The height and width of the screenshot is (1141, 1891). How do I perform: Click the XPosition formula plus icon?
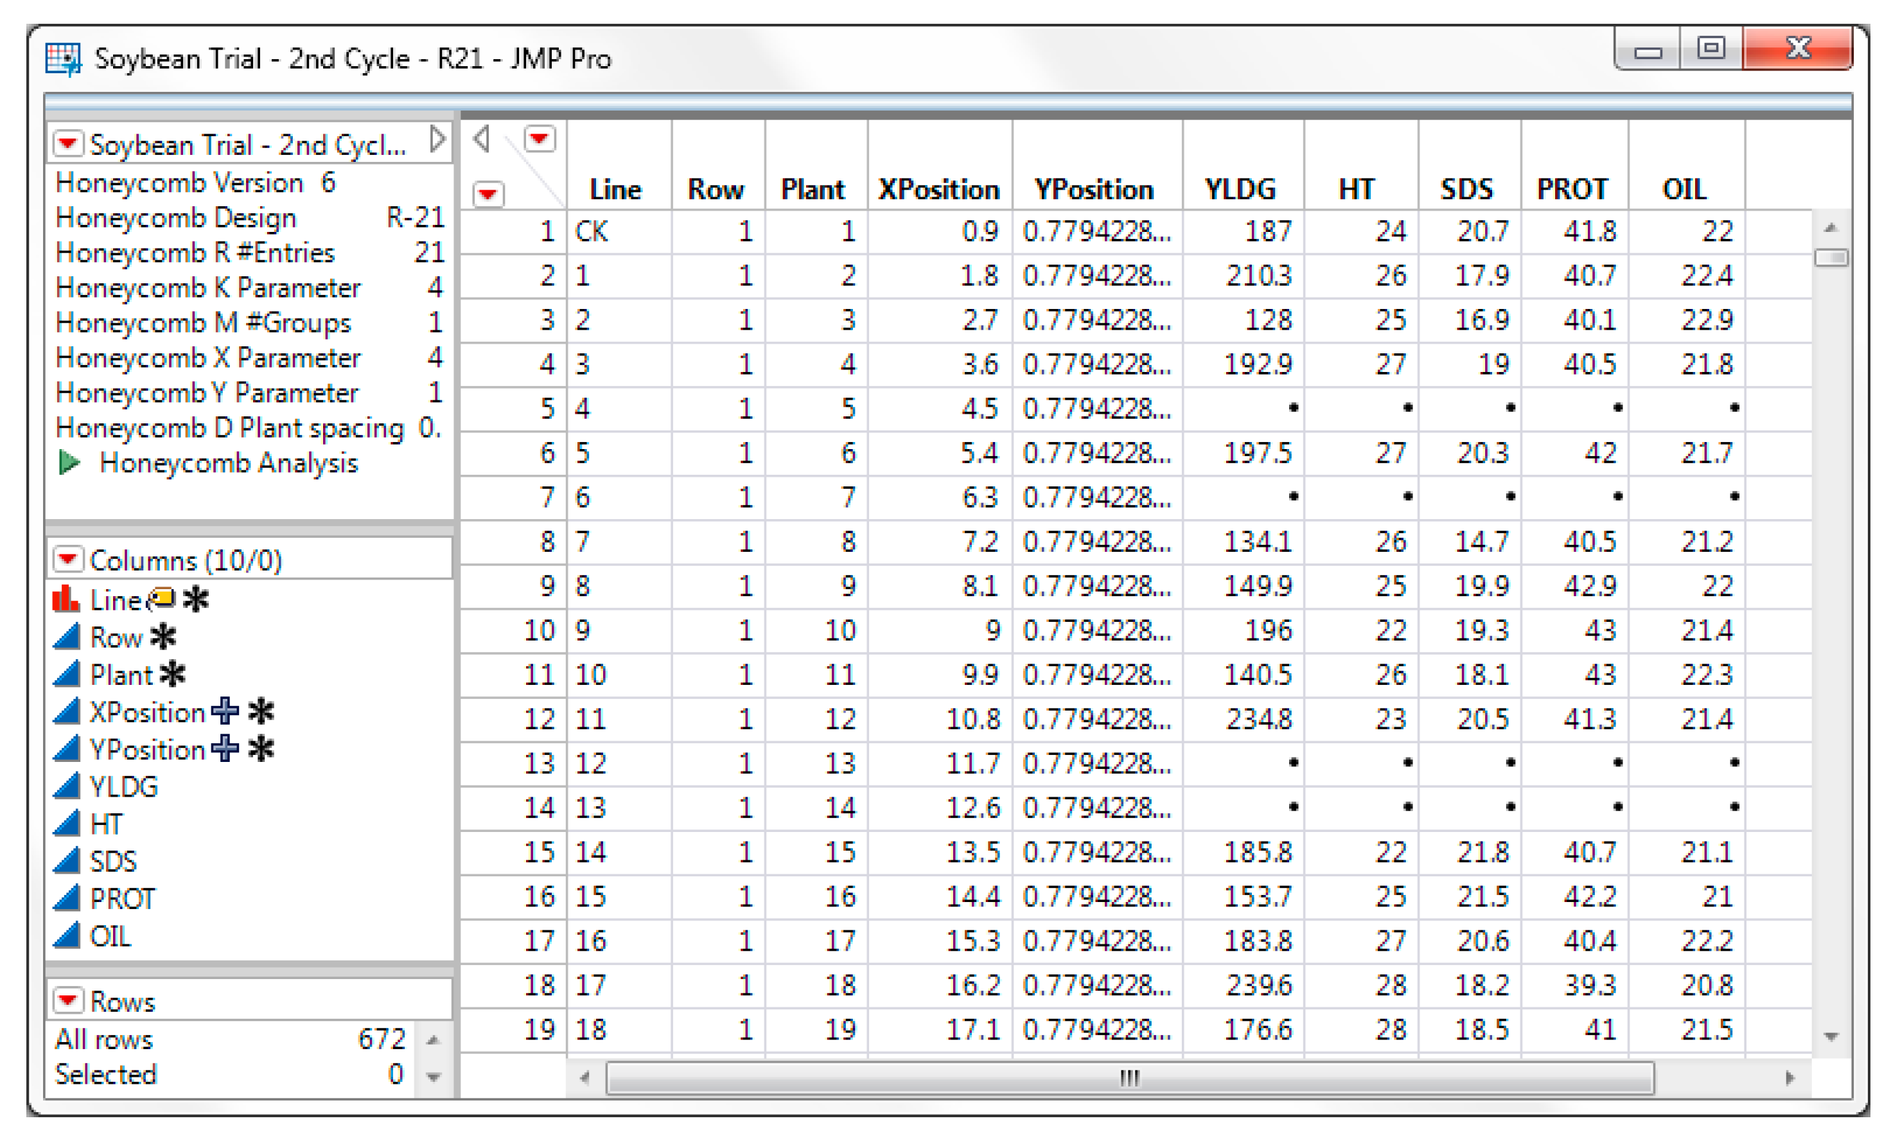[225, 711]
